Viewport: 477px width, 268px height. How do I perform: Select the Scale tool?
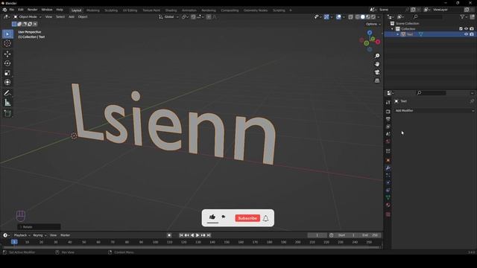tap(7, 73)
